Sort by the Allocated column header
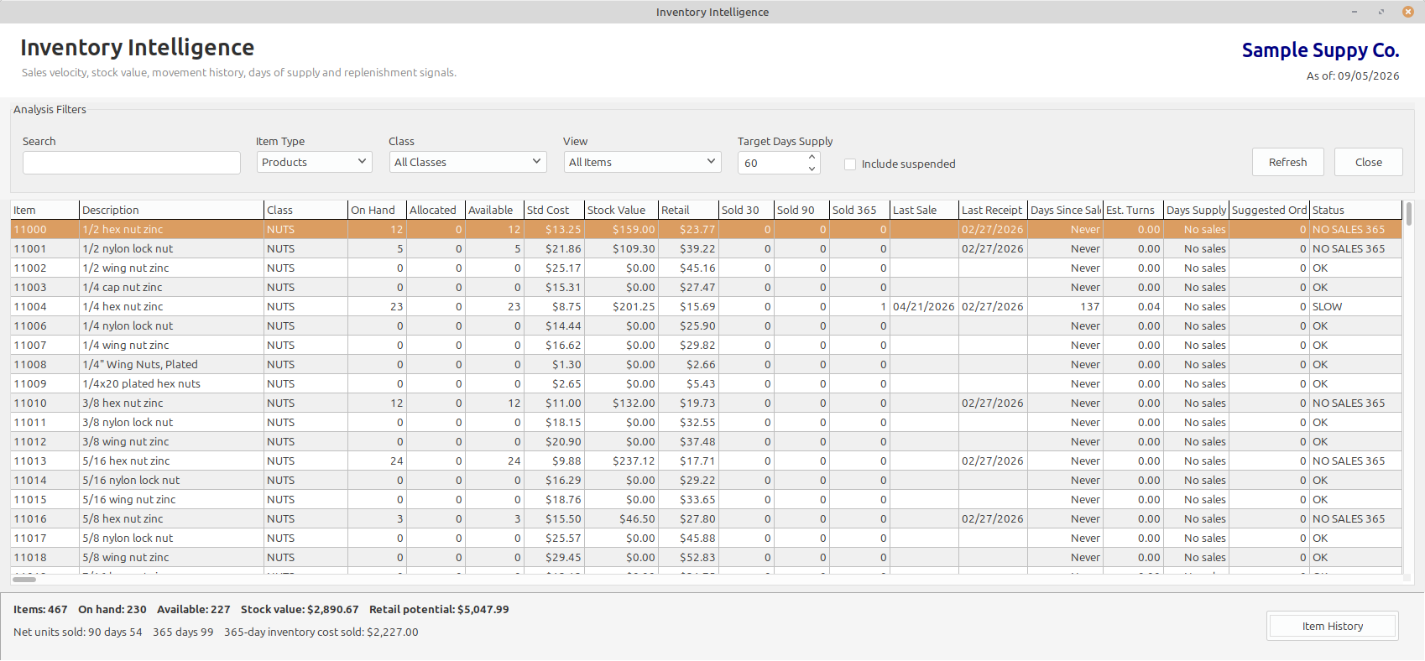Screen dimensions: 1425x661 pos(436,210)
